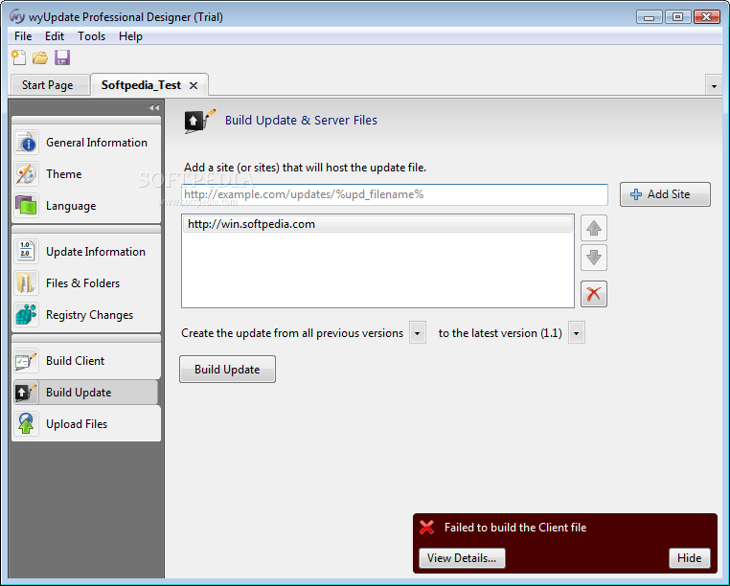Delete selected site with red X
The width and height of the screenshot is (730, 586).
(594, 294)
